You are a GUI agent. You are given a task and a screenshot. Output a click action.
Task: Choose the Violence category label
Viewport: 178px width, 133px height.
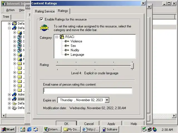click(76, 41)
